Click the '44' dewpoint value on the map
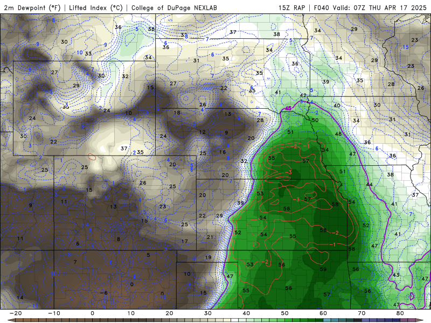 pos(369,185)
